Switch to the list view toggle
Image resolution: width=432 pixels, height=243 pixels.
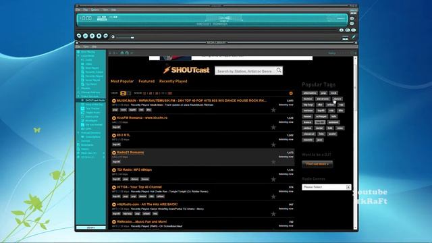click(123, 93)
